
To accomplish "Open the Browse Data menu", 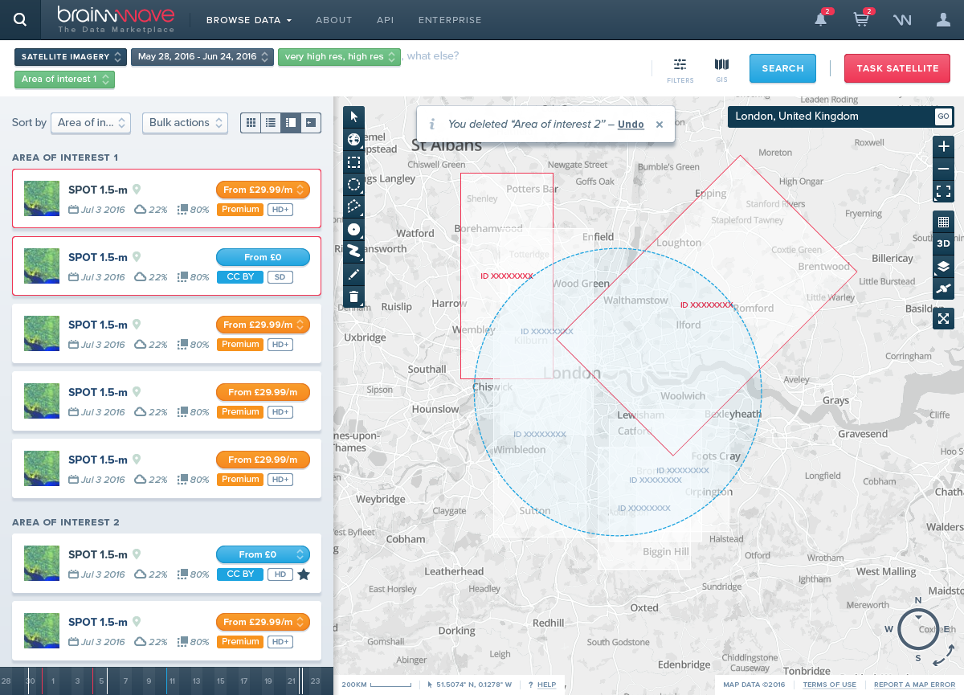I will tap(249, 20).
